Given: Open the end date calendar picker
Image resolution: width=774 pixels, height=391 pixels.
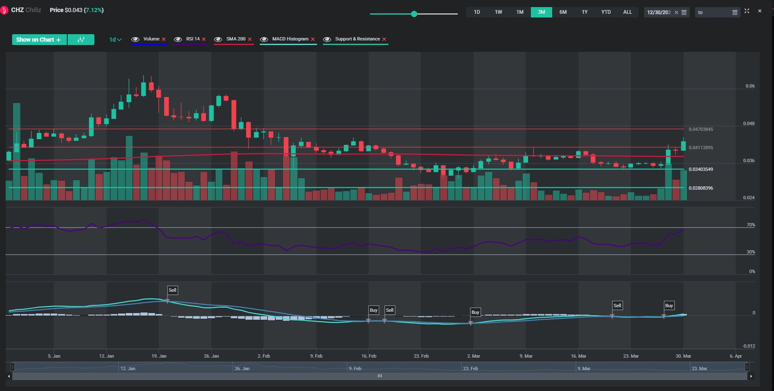Looking at the screenshot, I should [x=735, y=13].
